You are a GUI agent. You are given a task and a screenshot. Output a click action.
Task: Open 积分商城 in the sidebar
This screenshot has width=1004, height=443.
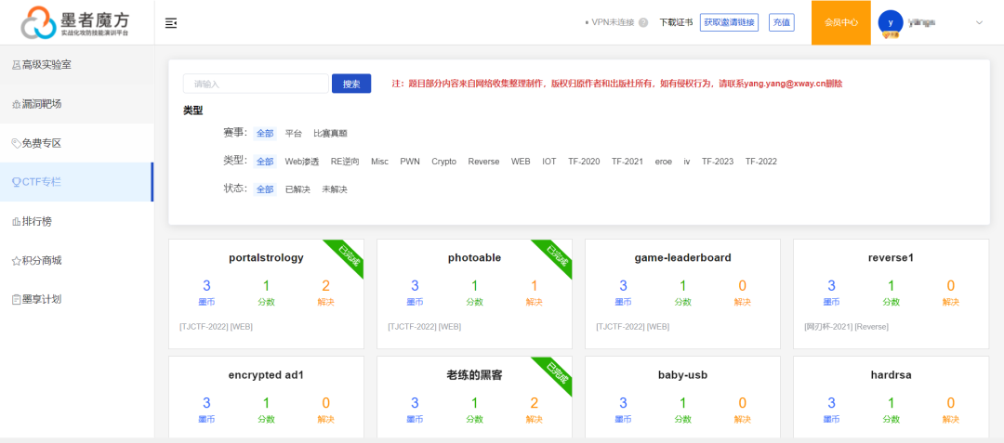point(77,260)
